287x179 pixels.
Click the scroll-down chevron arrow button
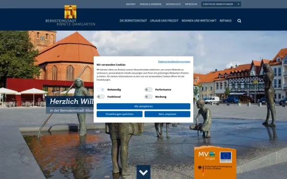pyautogui.click(x=143, y=172)
